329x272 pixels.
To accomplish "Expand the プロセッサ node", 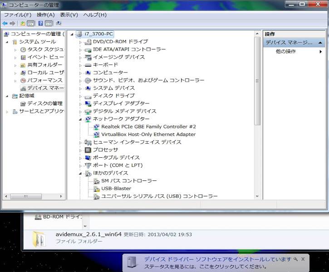I will [80, 151].
